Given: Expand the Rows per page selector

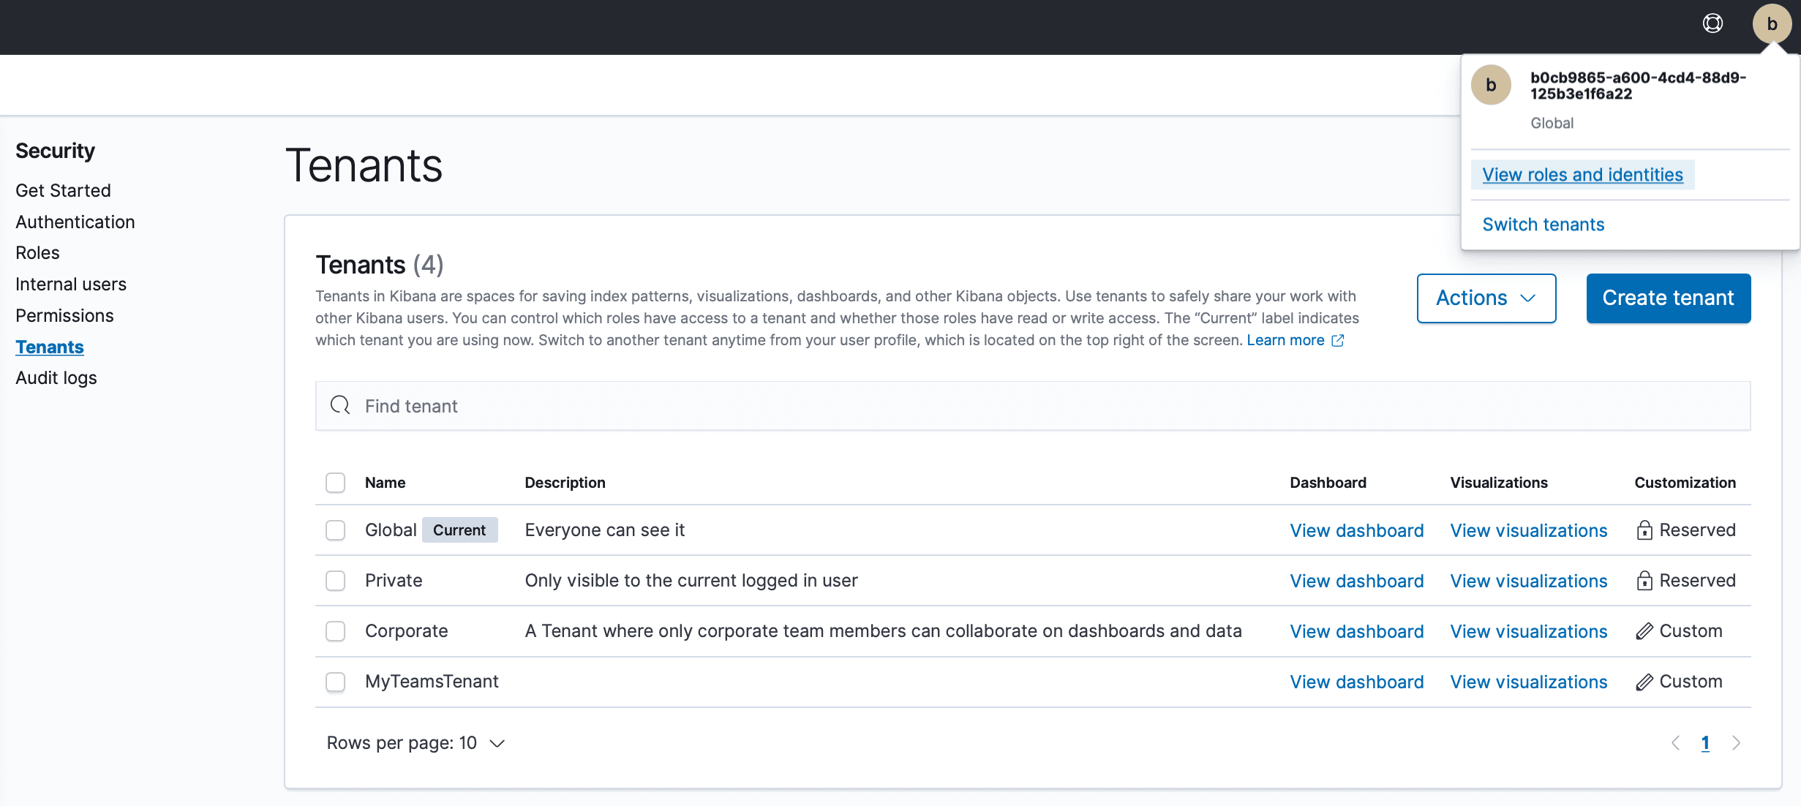Looking at the screenshot, I should (416, 743).
